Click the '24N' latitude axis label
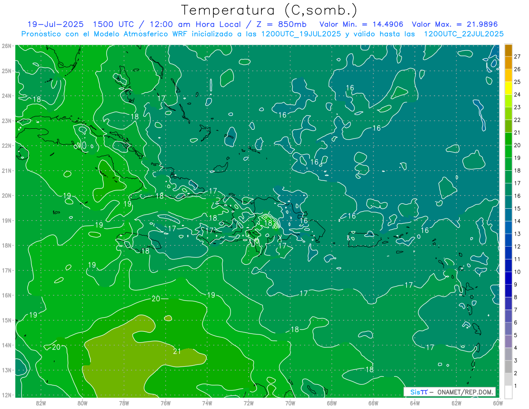Image resolution: width=529 pixels, height=409 pixels. point(6,96)
